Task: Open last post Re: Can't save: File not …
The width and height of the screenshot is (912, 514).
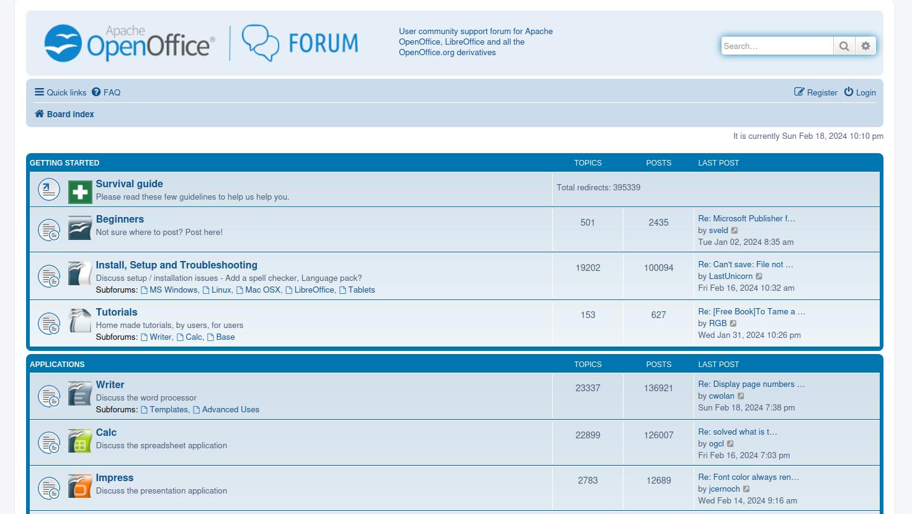Action: [x=745, y=265]
